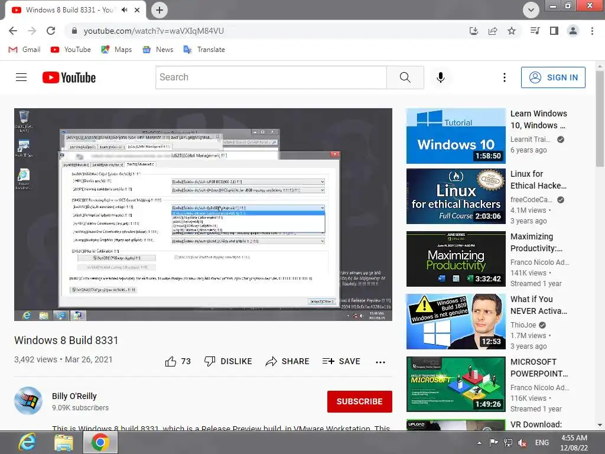Open the YouTube bookmark
The image size is (605, 454).
(71, 50)
